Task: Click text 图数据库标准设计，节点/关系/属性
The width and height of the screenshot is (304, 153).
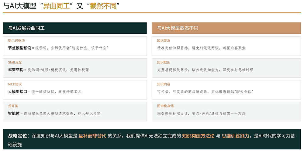Action: click(x=188, y=114)
